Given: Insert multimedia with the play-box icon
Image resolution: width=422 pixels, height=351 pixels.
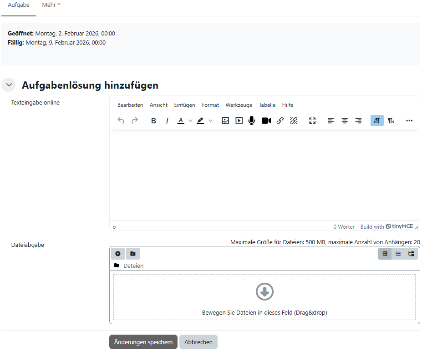Looking at the screenshot, I should (x=239, y=120).
